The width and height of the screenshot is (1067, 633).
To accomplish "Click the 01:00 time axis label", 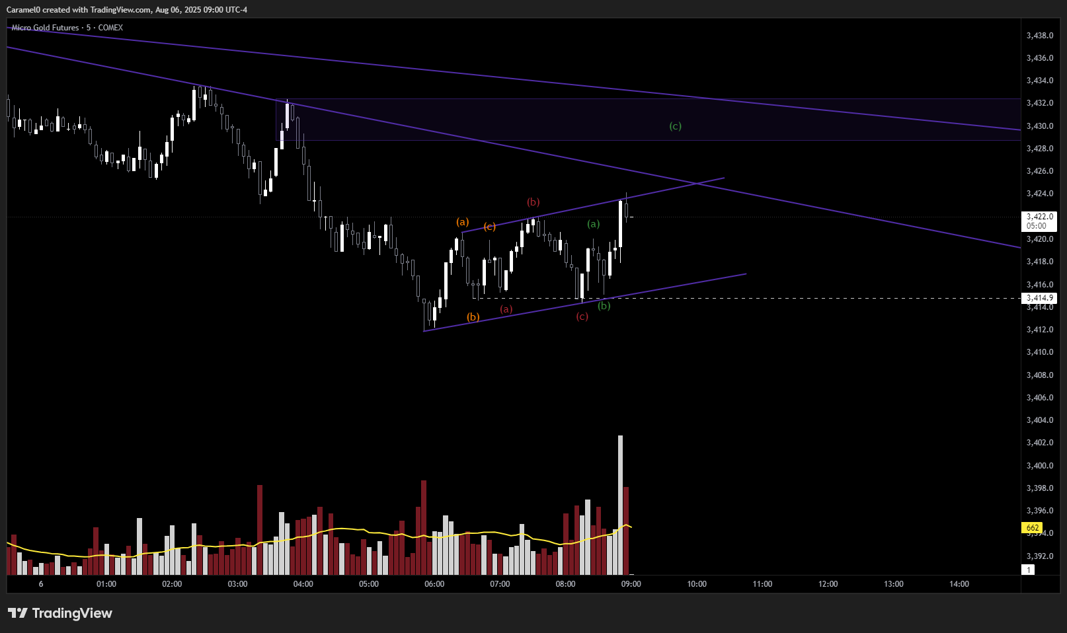I will coord(106,584).
